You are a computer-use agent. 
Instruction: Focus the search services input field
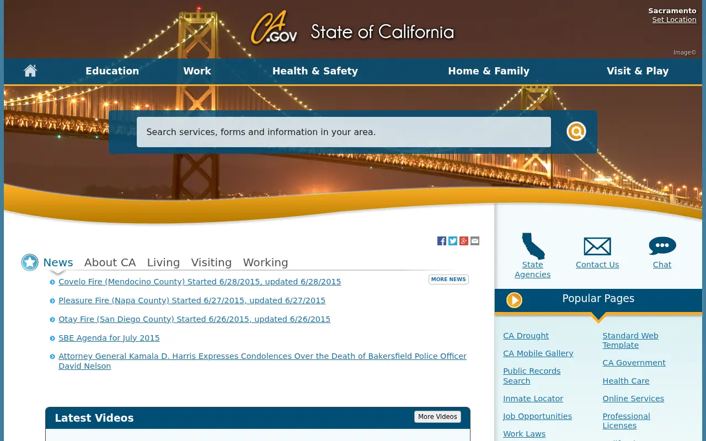[344, 132]
